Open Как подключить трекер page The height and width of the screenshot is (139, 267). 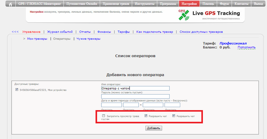(x=155, y=32)
